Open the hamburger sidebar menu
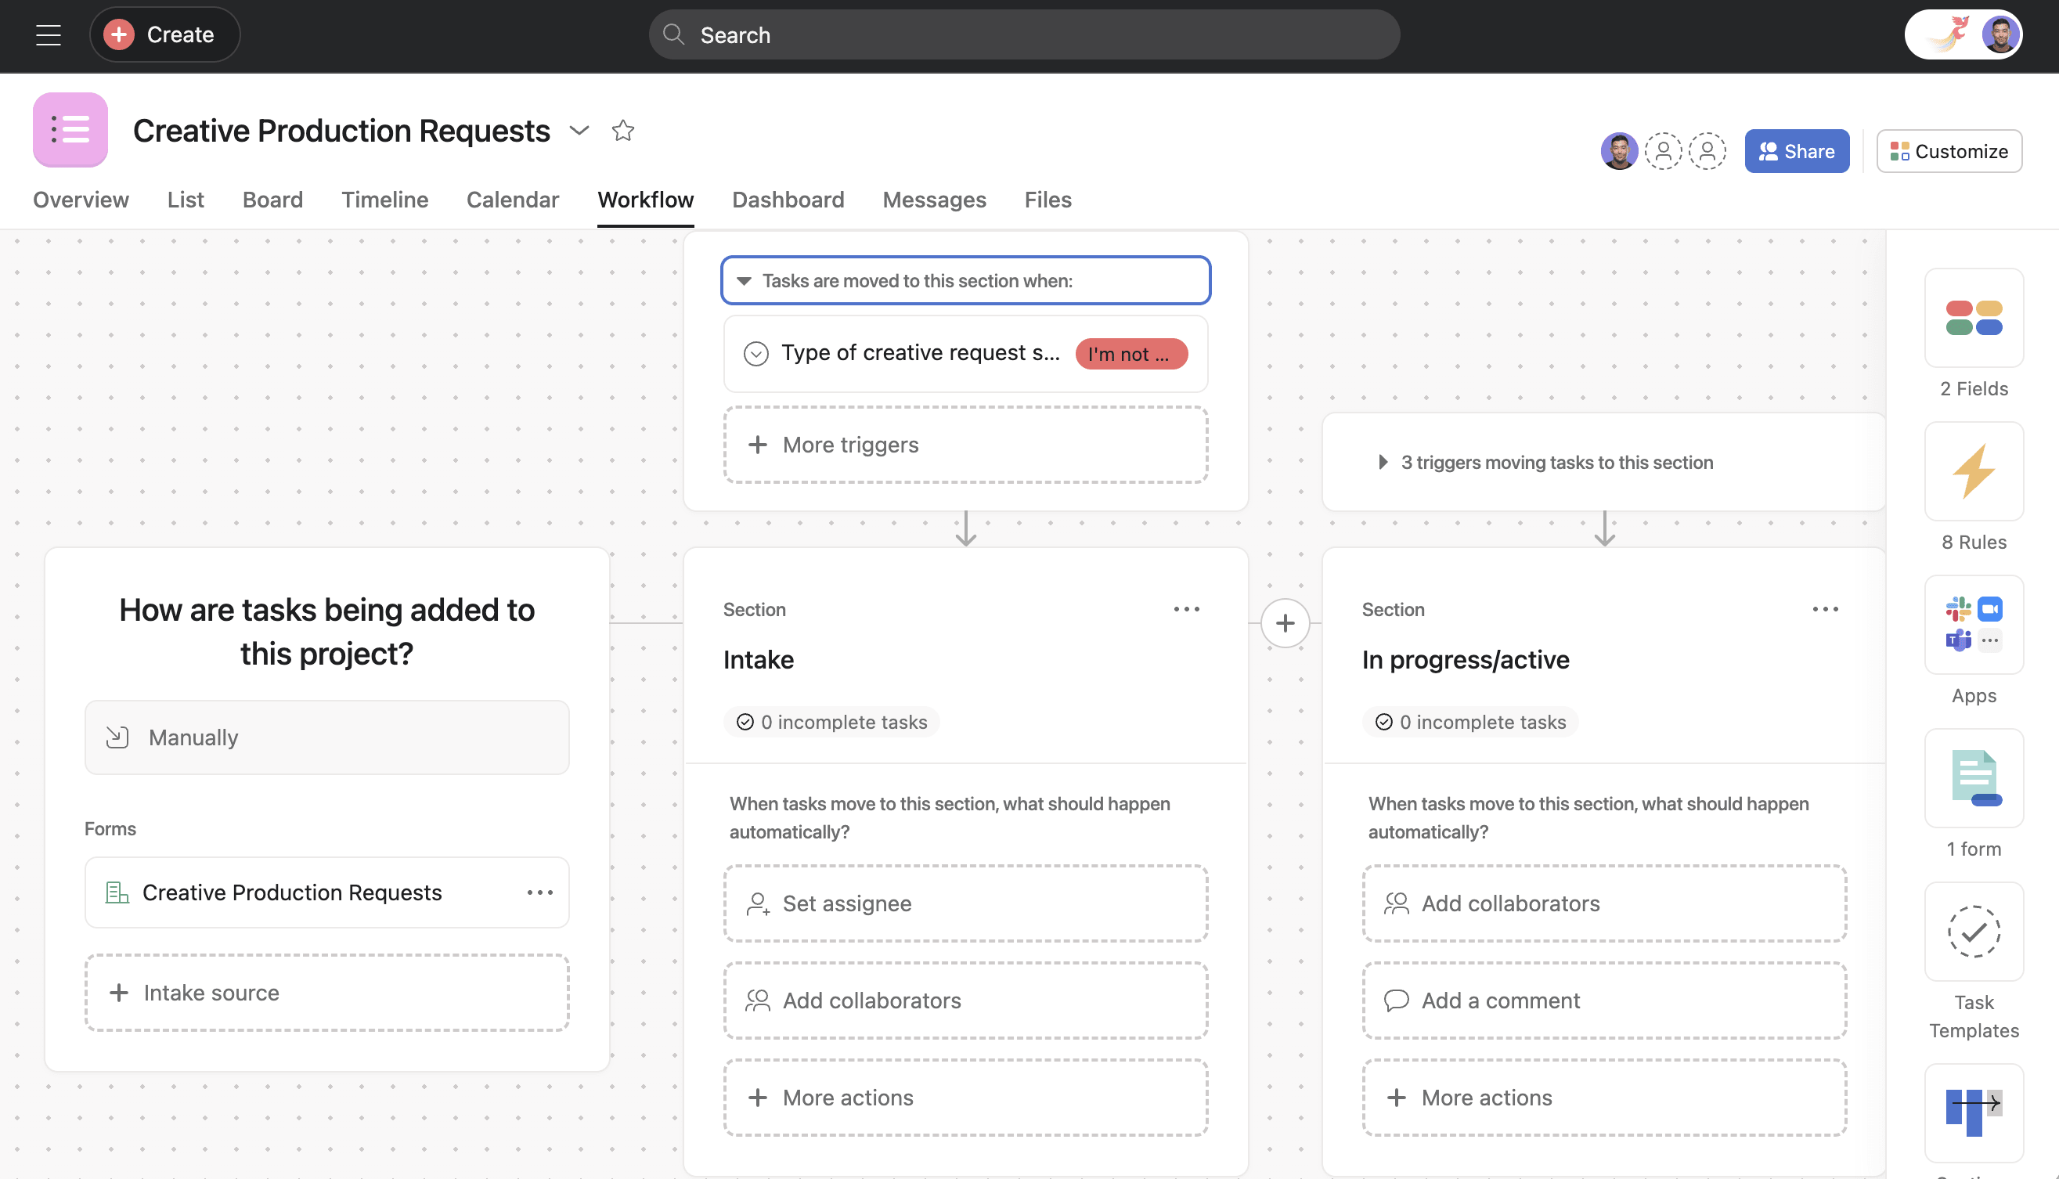 [49, 34]
